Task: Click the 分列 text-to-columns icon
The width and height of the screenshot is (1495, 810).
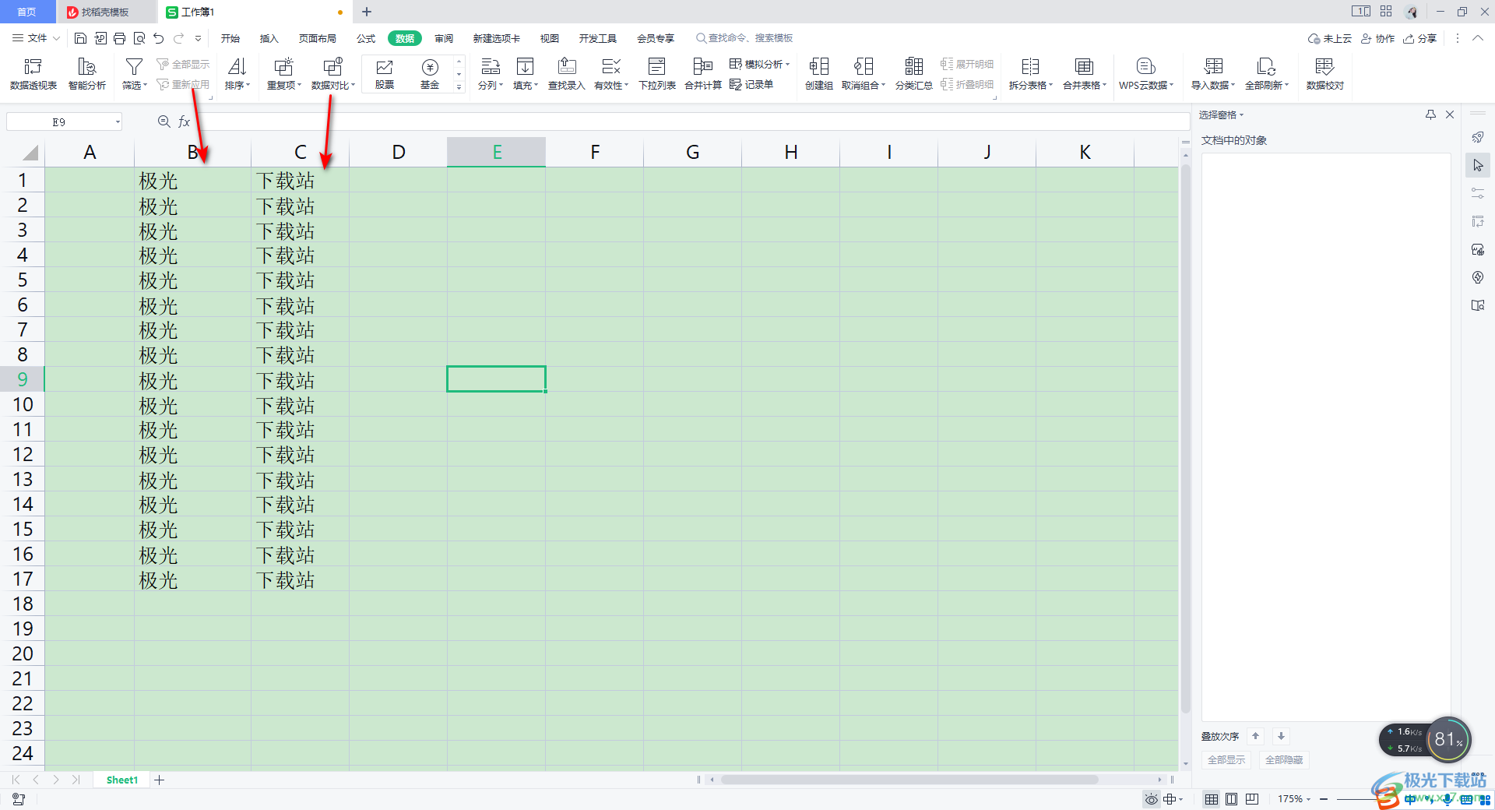Action: point(491,67)
